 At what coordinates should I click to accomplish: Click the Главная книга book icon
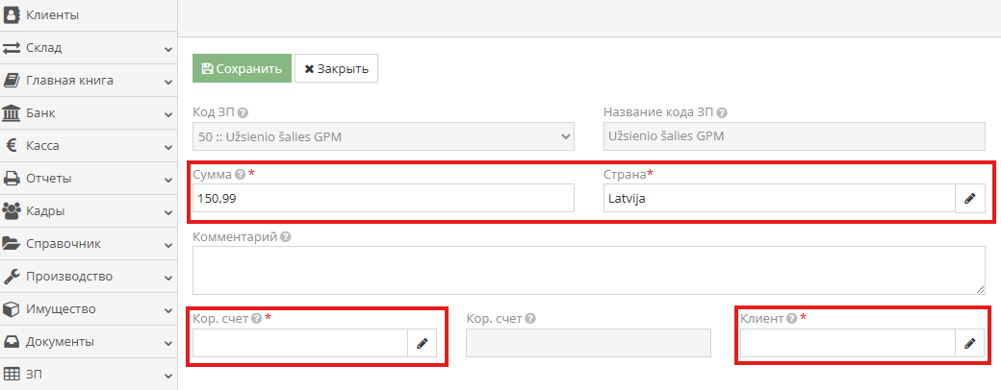point(12,81)
